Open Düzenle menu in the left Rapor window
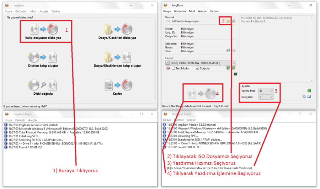 [20, 120]
